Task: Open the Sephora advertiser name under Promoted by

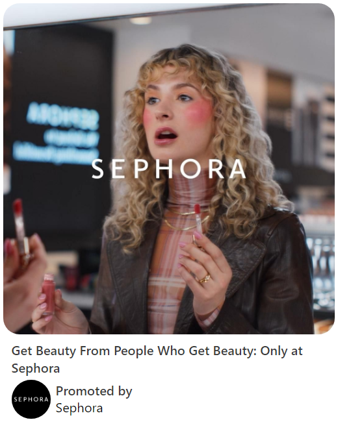Action: click(79, 408)
